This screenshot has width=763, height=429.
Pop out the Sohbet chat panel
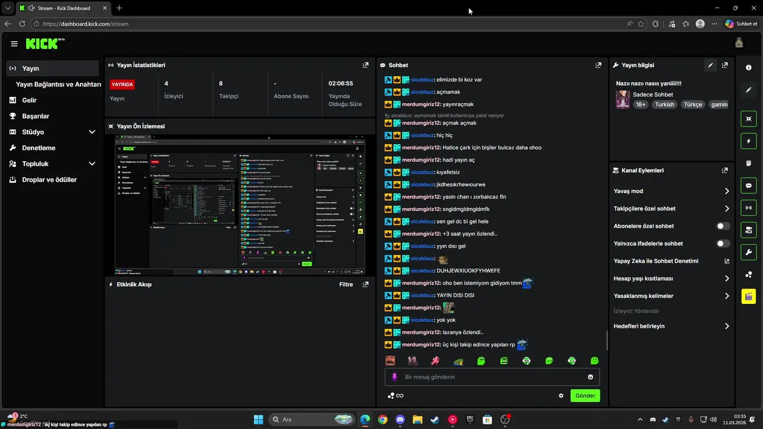598,65
